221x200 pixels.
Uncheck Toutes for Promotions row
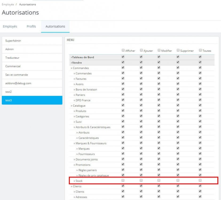pyautogui.click(x=200, y=164)
